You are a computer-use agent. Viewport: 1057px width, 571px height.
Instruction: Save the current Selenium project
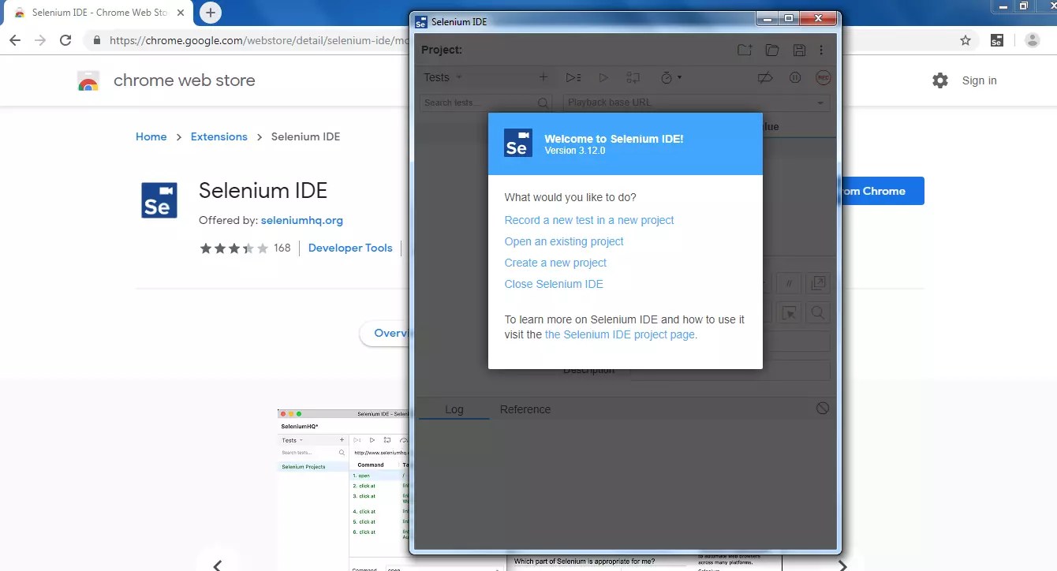pos(799,50)
